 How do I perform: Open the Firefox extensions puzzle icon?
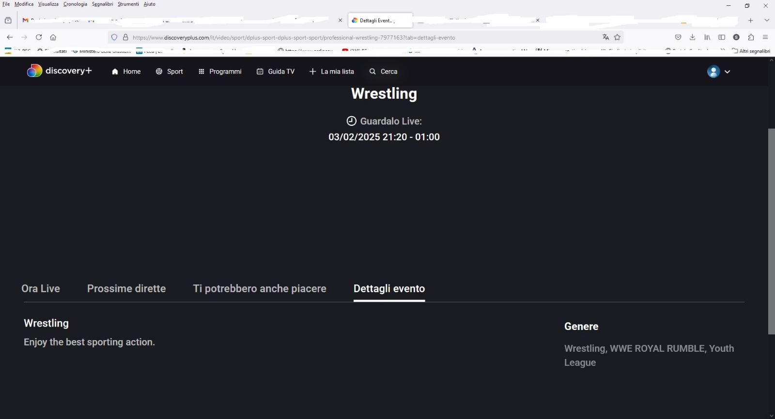point(751,37)
